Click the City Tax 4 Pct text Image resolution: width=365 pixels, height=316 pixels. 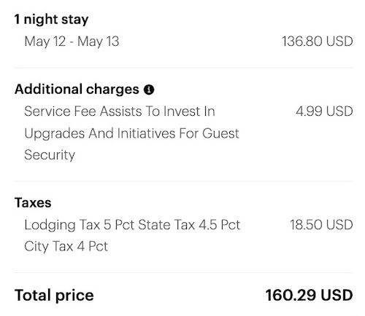pos(66,247)
